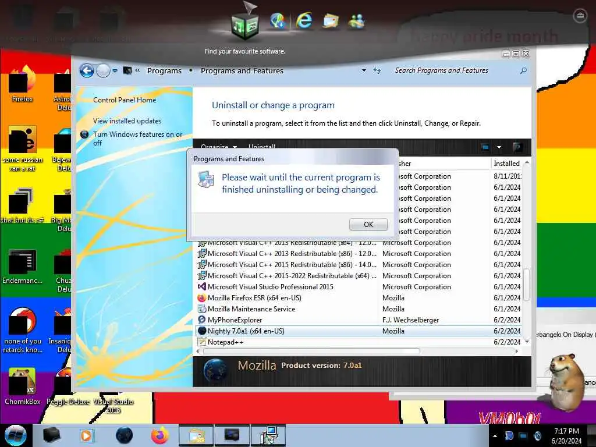Viewport: 596px width, 447px height.
Task: Go back with the blue Back arrow
Action: coord(87,70)
